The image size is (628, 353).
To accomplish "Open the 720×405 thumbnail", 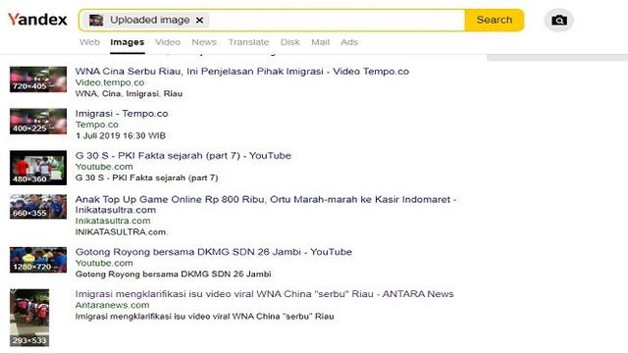I will pos(38,79).
